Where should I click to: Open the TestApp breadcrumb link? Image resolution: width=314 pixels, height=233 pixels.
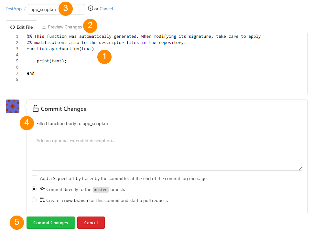pyautogui.click(x=14, y=9)
